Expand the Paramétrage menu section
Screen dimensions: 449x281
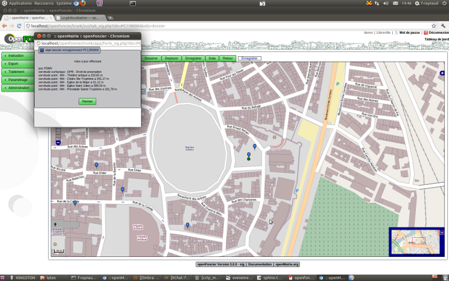click(x=17, y=80)
